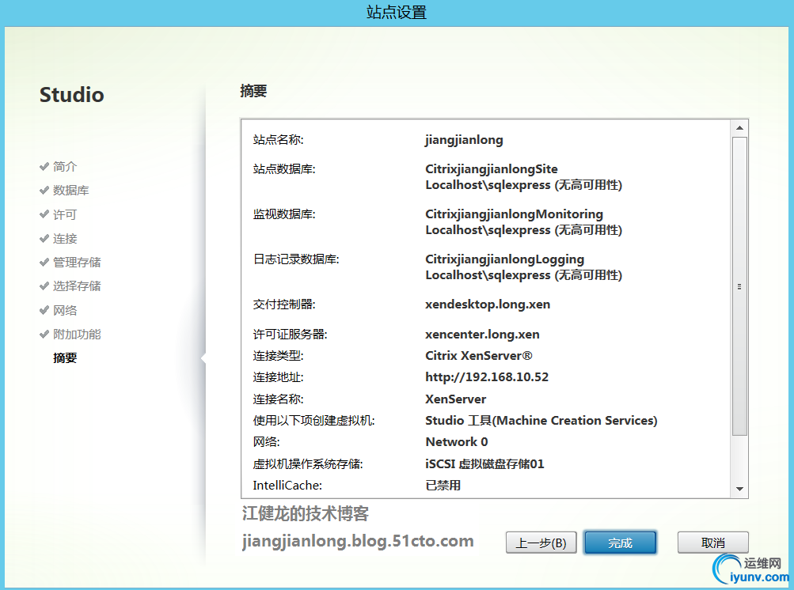Click the 使用以下项创建虚拟机: label
This screenshot has width=794, height=590.
pos(314,421)
